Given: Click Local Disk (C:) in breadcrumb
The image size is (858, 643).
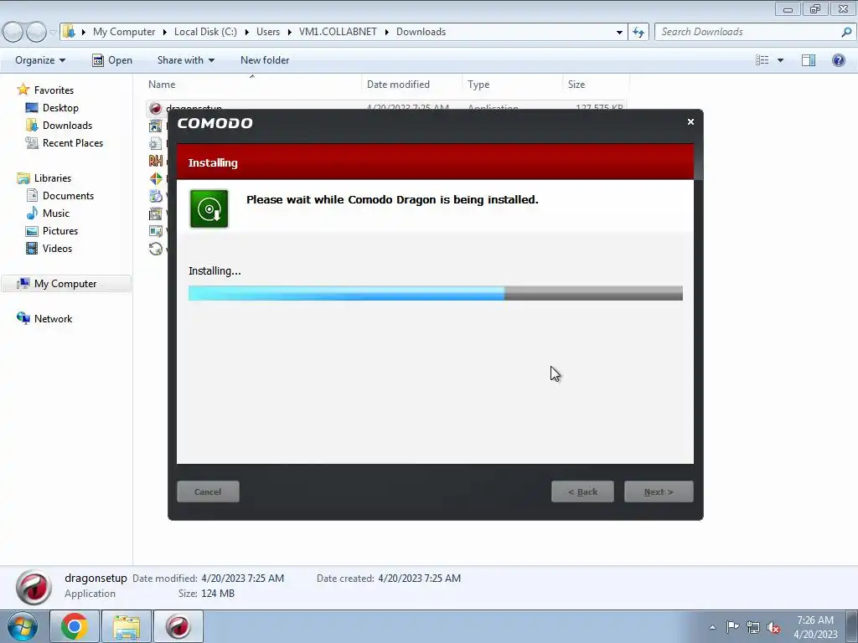Looking at the screenshot, I should point(206,32).
